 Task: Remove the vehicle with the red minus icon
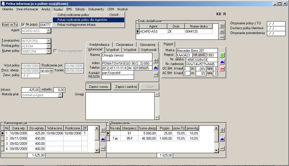222,69
